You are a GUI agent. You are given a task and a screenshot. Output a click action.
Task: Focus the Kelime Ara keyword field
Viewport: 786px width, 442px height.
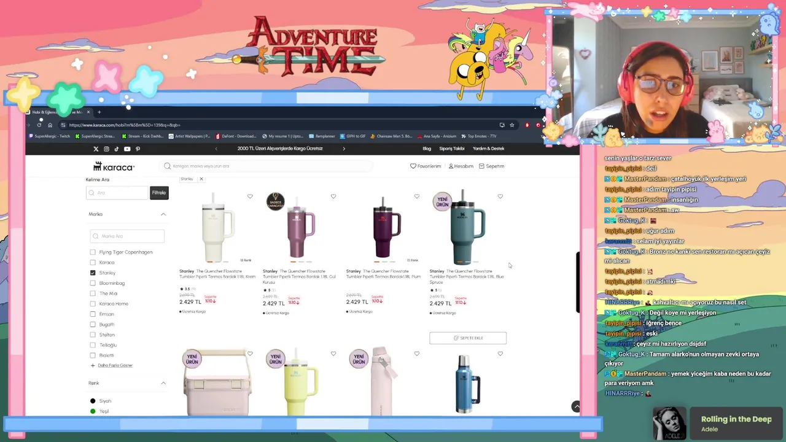pyautogui.click(x=117, y=193)
